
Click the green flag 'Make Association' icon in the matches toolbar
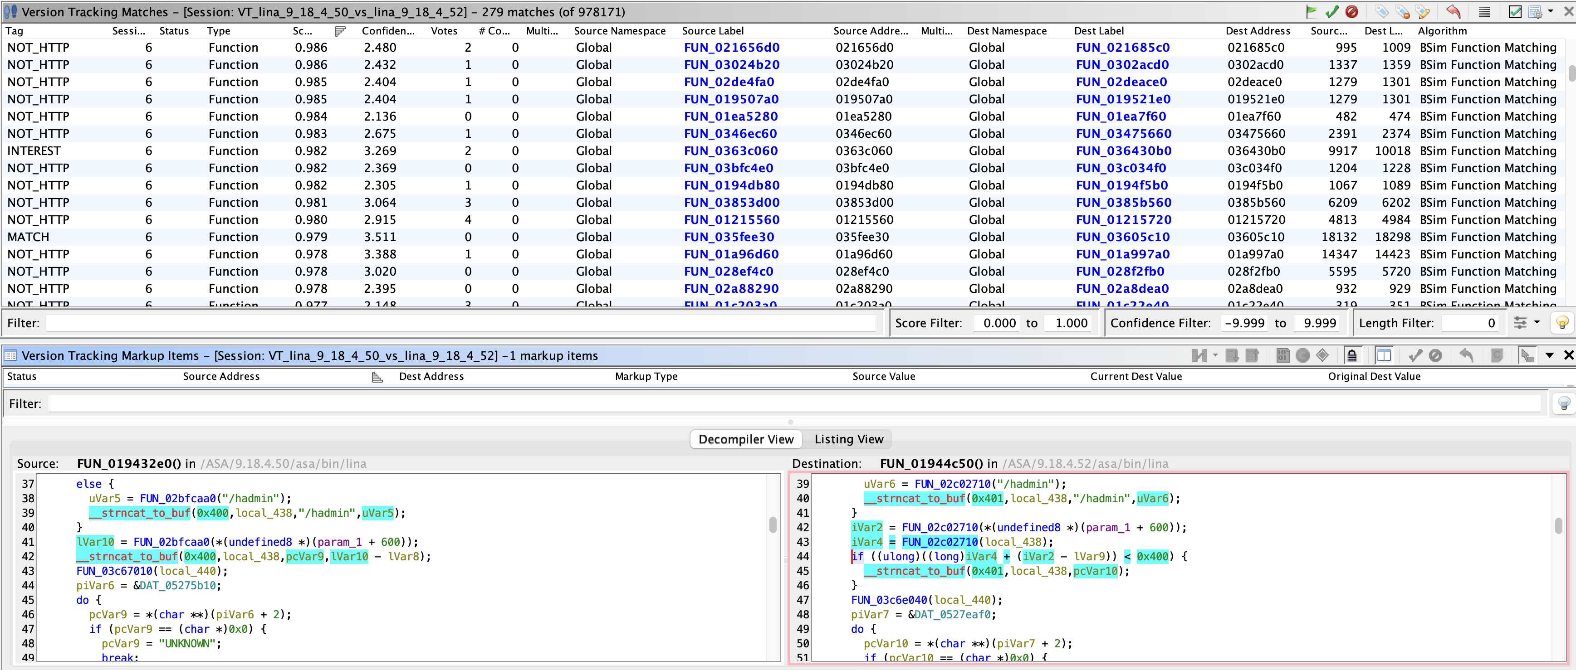[1312, 12]
